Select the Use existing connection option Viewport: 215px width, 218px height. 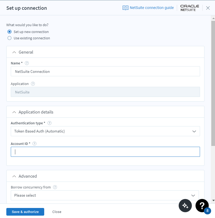pos(9,38)
